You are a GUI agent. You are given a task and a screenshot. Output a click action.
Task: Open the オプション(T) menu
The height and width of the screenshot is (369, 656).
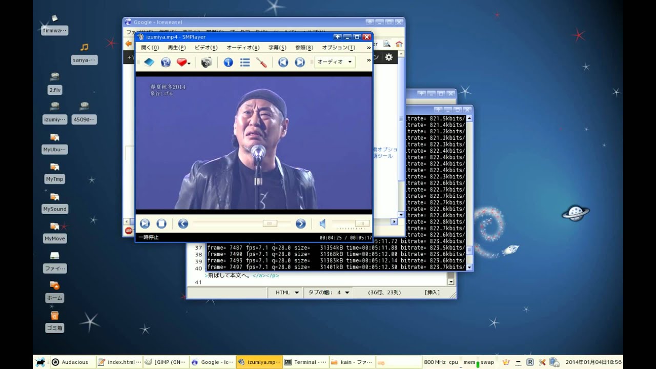tap(338, 48)
